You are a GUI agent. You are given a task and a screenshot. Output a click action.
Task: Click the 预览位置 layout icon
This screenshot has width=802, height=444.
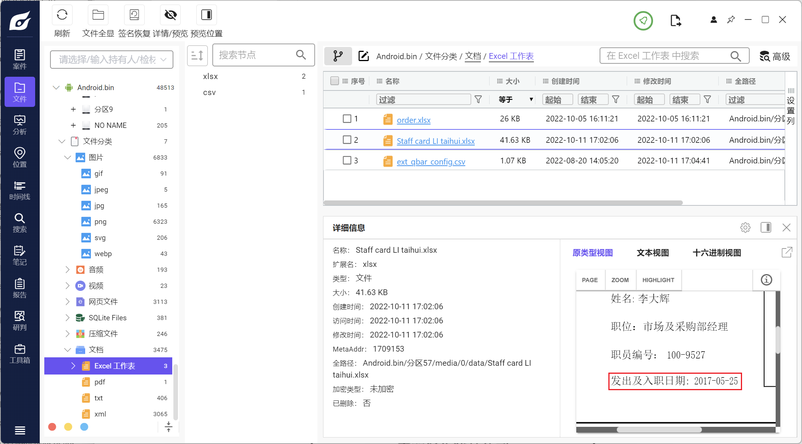[x=207, y=15]
